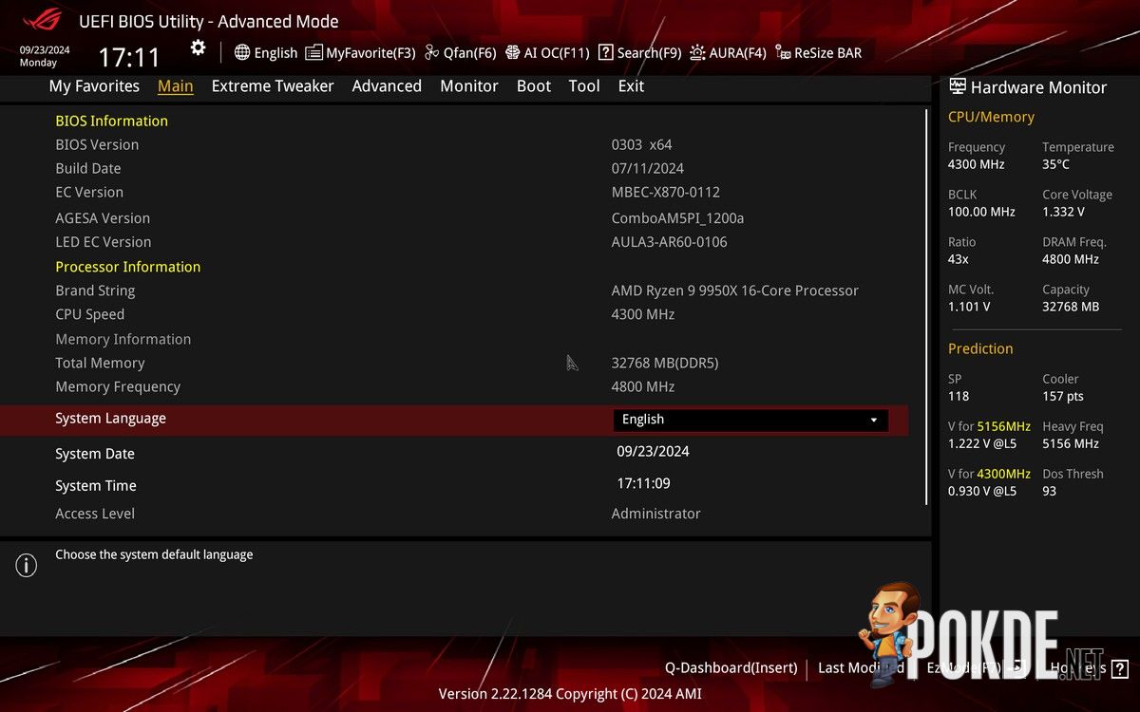Click Dos Thresh value 93
1140x712 pixels.
click(1049, 491)
